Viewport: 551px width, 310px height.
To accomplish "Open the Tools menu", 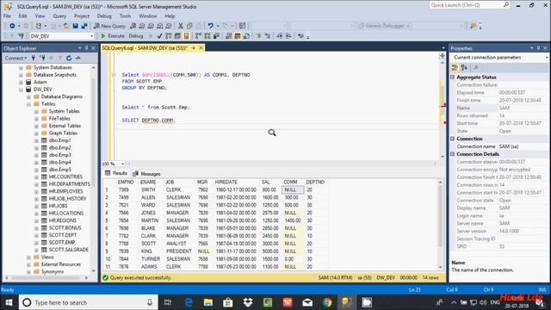I will [125, 15].
